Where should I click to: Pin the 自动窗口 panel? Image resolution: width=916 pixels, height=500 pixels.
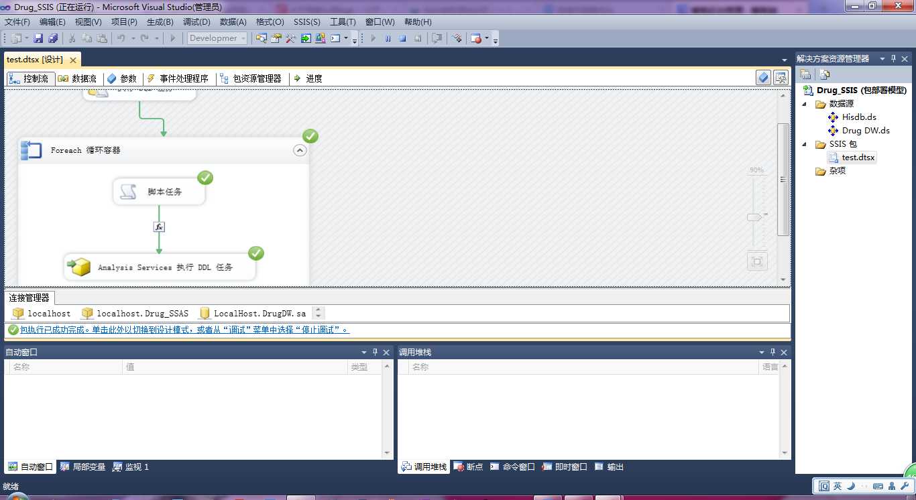click(x=376, y=352)
